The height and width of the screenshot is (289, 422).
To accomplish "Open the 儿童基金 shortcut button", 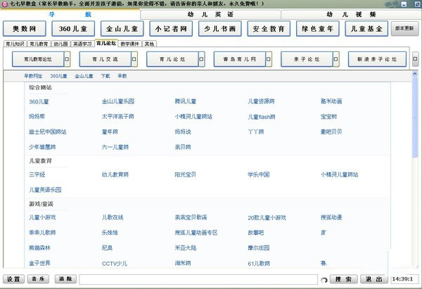I will tap(366, 29).
